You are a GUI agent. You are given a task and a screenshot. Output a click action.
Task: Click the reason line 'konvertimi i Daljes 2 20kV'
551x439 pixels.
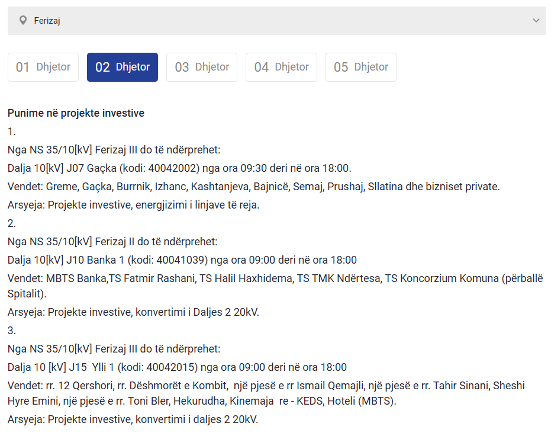133,312
